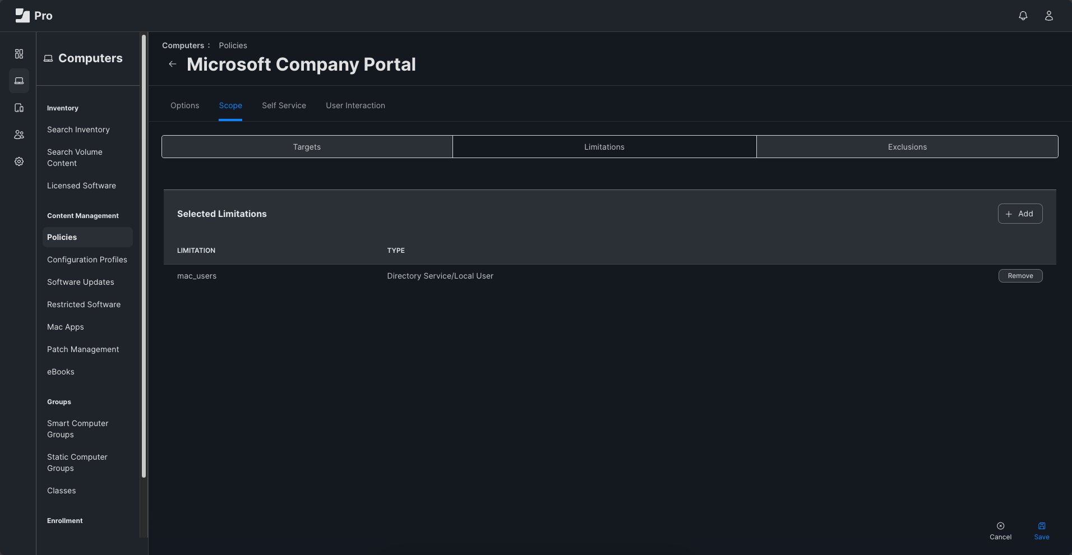Screen dimensions: 1072x555
Task: Open the Settings gear icon
Action: 19,161
